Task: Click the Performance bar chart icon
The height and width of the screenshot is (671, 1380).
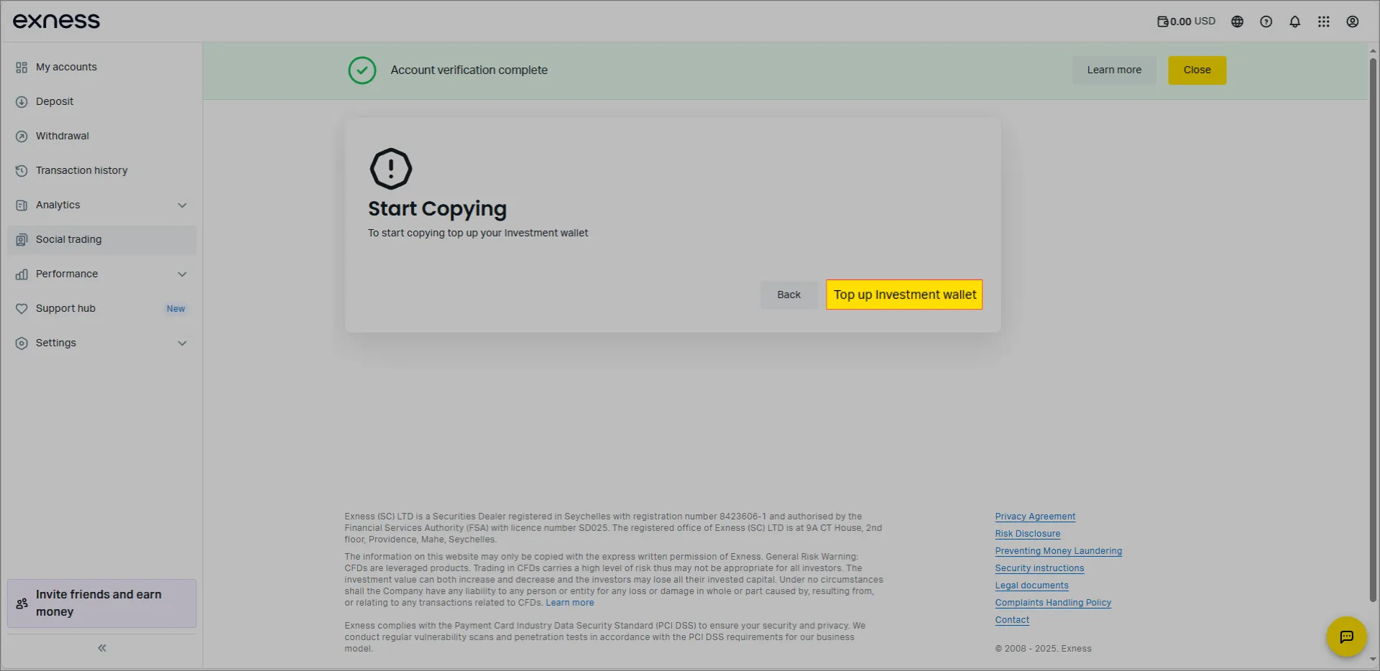Action: coord(22,274)
